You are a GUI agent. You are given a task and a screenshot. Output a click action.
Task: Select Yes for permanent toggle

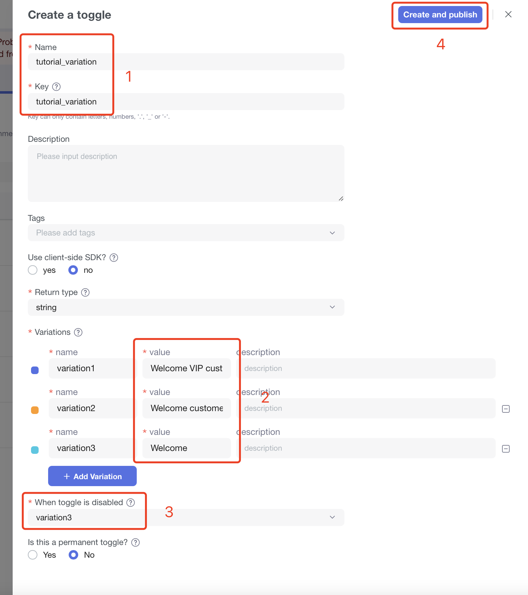[x=33, y=555]
